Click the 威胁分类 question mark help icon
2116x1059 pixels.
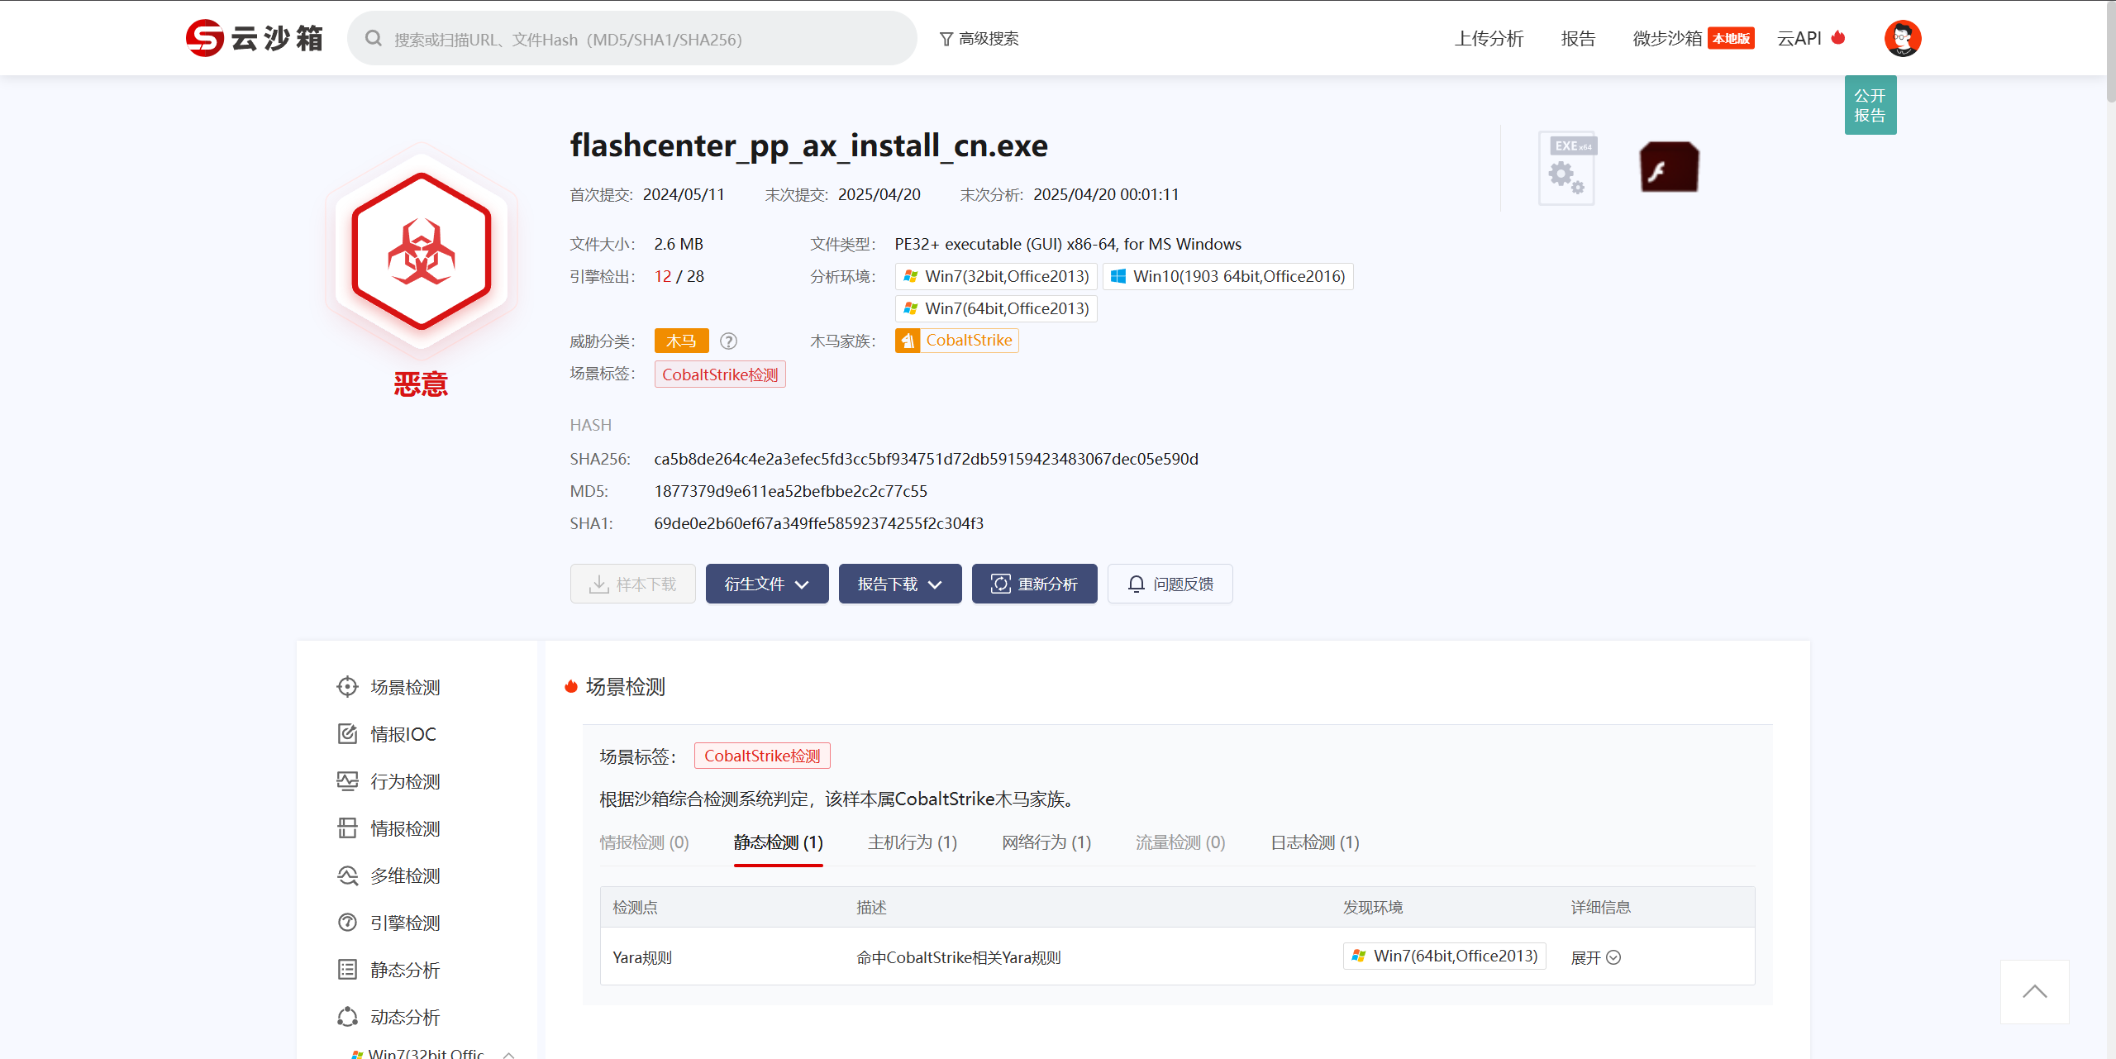pos(728,341)
